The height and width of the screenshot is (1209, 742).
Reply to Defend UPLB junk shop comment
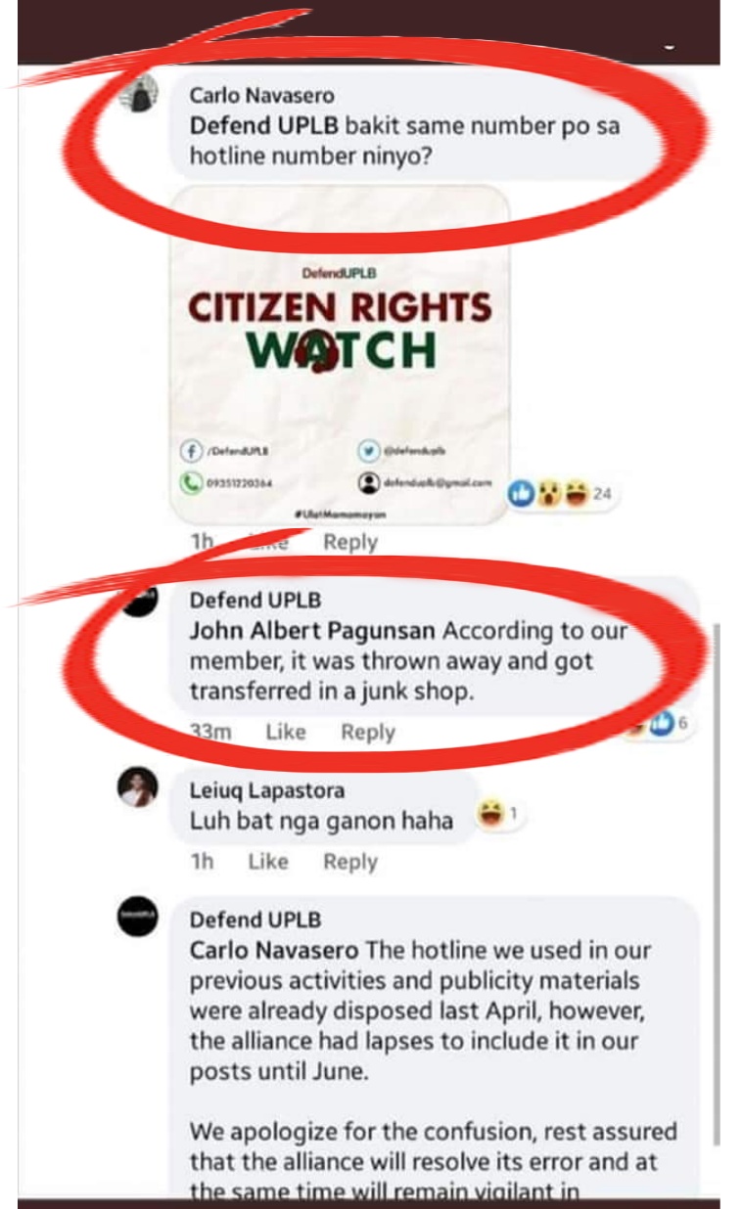(368, 732)
